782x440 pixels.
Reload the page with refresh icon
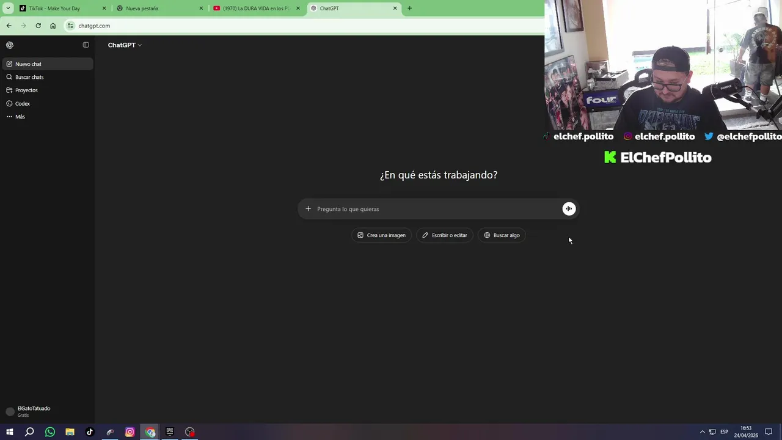coord(38,26)
